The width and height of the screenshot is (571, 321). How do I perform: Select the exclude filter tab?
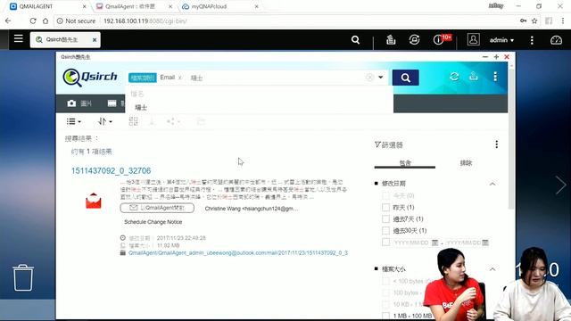466,163
